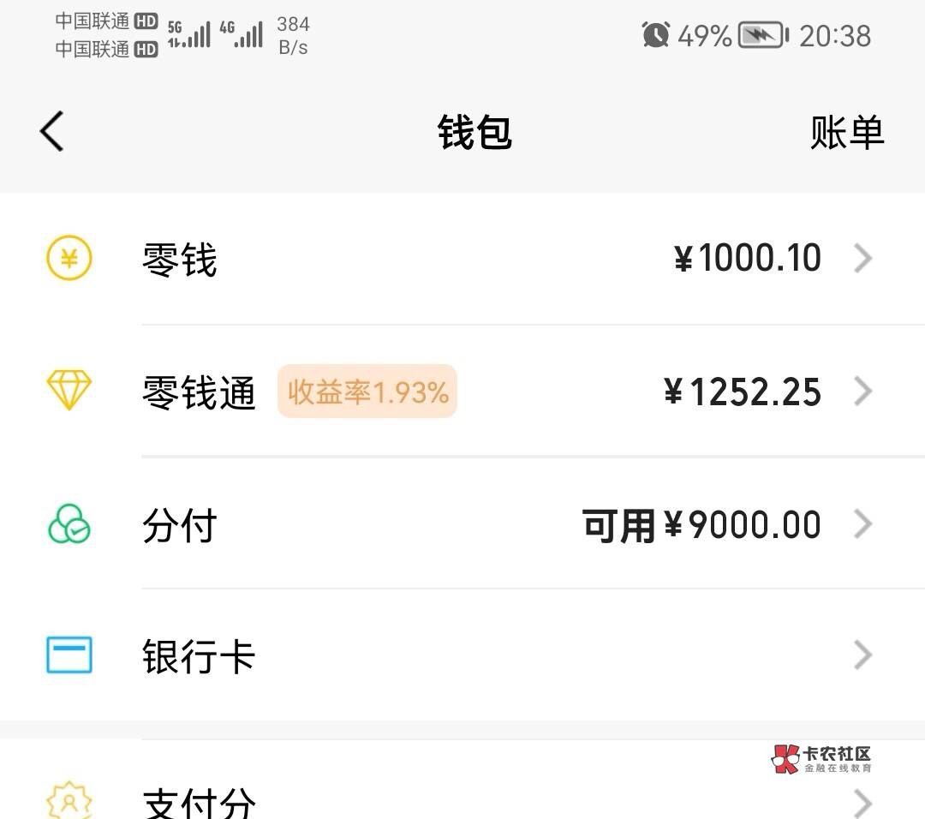
Task: Open the 账单 bills page
Action: (846, 132)
